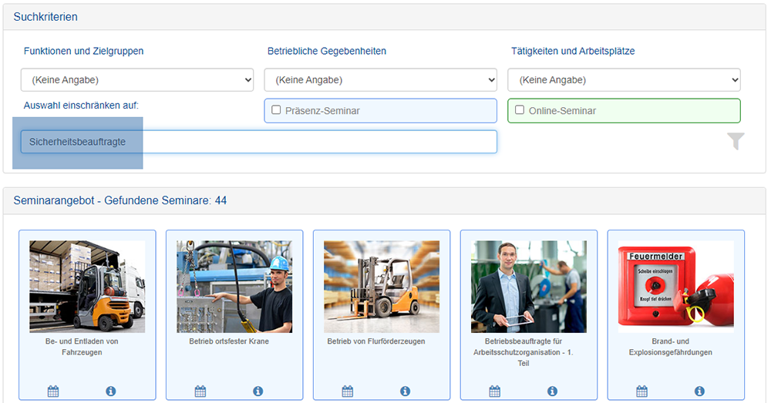Enable the Online-Seminar checkbox

(520, 110)
